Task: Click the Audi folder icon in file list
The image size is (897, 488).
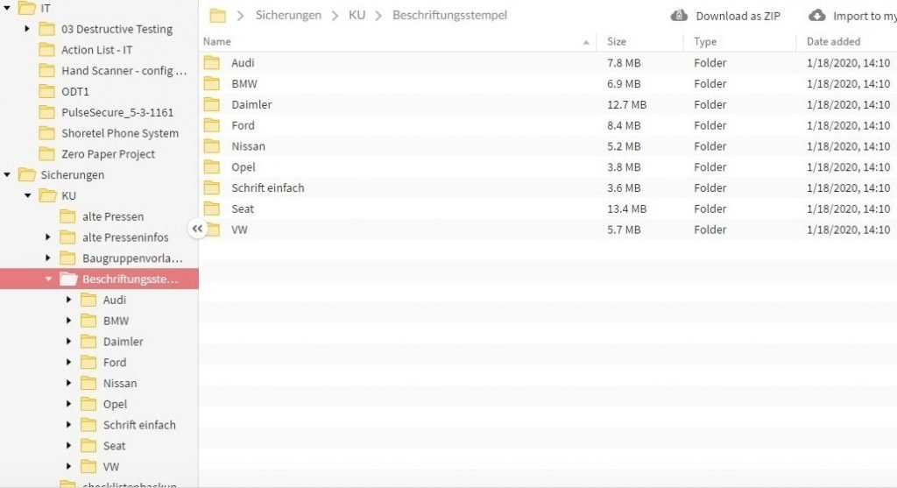Action: click(212, 62)
